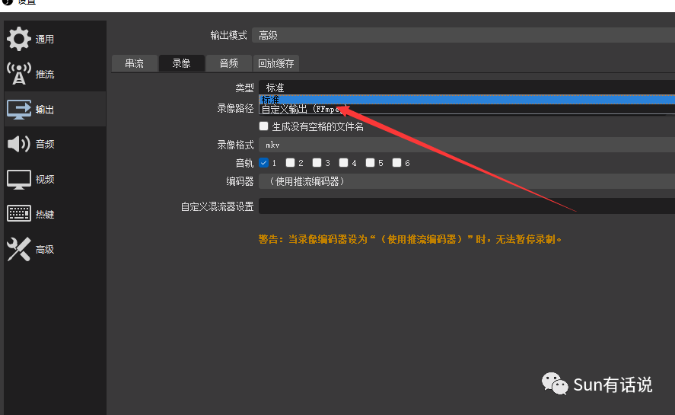
Task: Enable audio track 2 checkbox
Action: [x=290, y=162]
